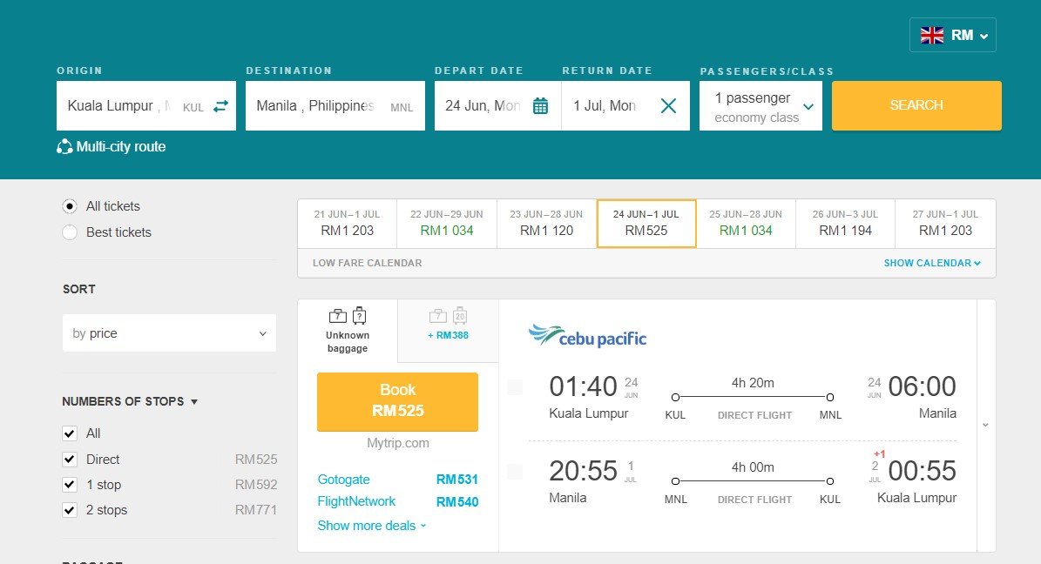The width and height of the screenshot is (1041, 564).
Task: Open the sort by price dropdown
Action: (x=169, y=333)
